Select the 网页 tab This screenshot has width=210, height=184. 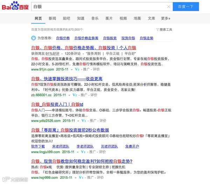38,18
